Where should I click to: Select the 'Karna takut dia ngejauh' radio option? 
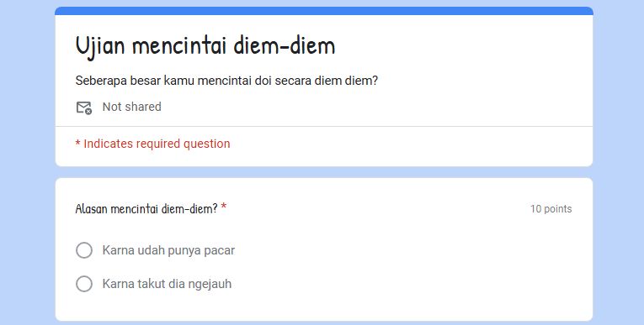click(84, 284)
